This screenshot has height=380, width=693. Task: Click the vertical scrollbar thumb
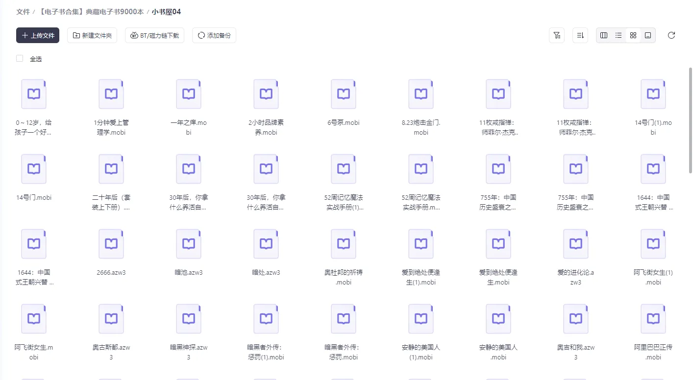pyautogui.click(x=691, y=120)
